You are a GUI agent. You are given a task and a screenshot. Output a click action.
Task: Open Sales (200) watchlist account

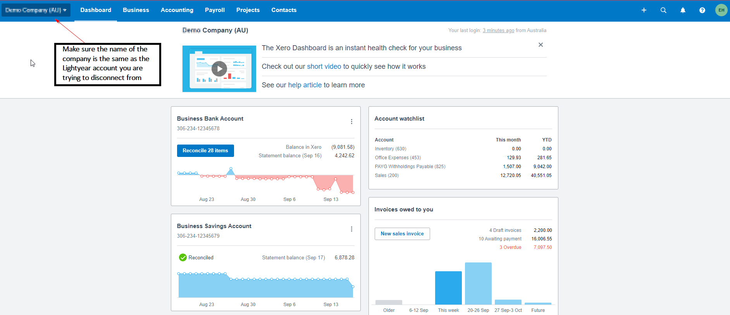[x=387, y=175]
